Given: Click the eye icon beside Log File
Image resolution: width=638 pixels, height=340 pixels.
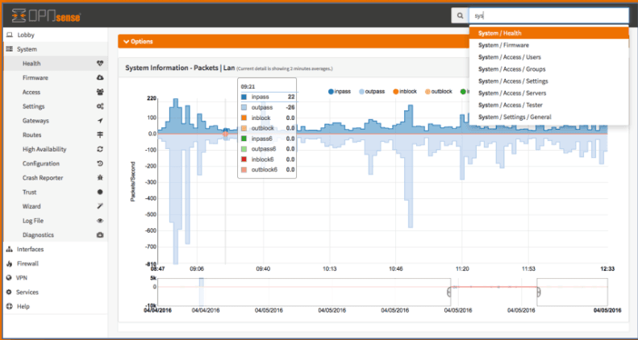Looking at the screenshot, I should (x=99, y=220).
